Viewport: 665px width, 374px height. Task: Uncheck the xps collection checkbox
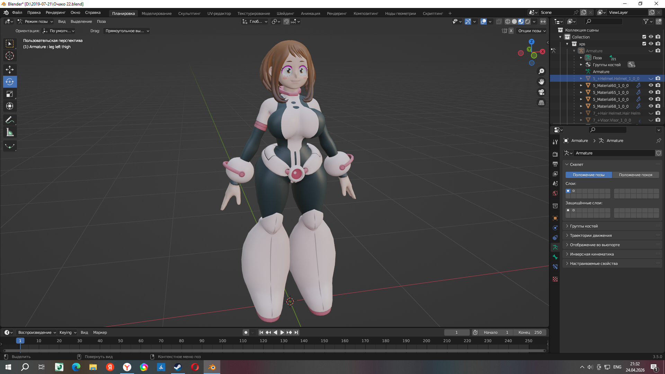tap(644, 44)
